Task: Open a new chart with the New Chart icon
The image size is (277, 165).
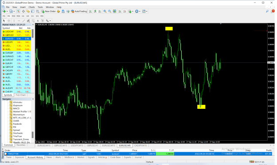Action: pyautogui.click(x=4, y=12)
